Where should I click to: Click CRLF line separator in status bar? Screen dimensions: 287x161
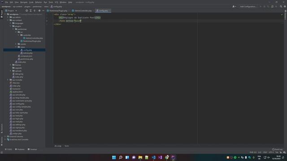[265, 152]
